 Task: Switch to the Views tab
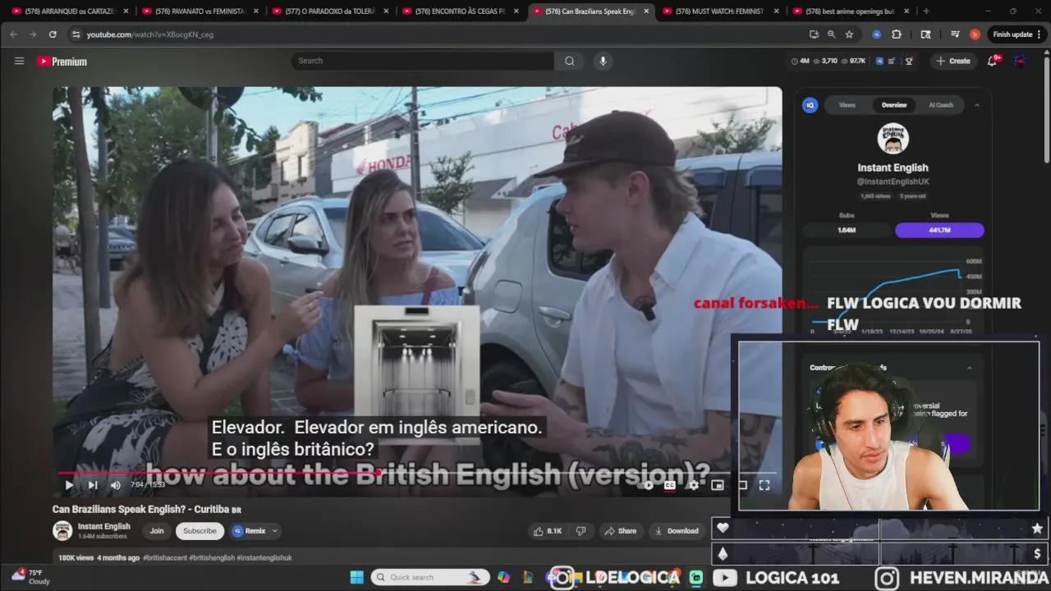point(847,105)
